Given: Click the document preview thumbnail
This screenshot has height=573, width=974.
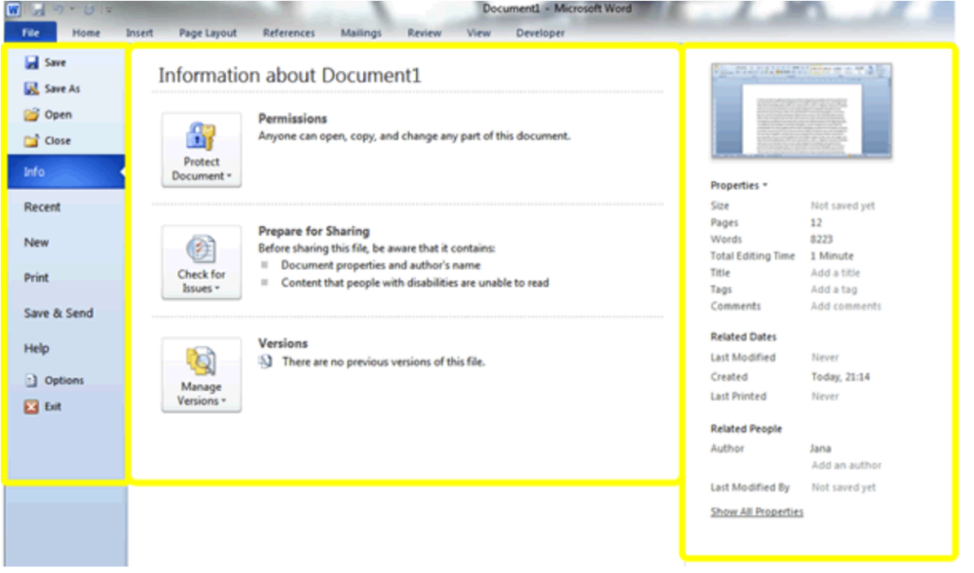Looking at the screenshot, I should (x=802, y=111).
